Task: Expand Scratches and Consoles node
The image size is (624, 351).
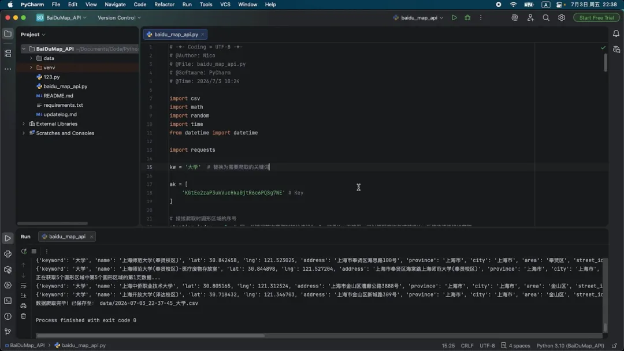Action: pyautogui.click(x=24, y=133)
